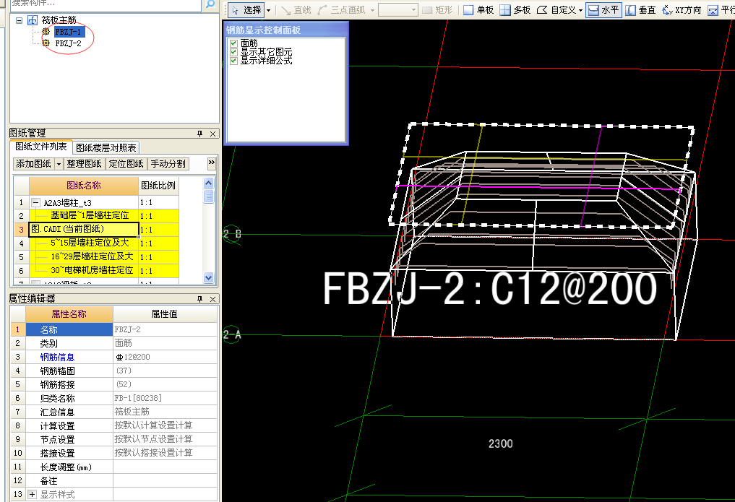
Task: Focus the 搜索构件 search field
Action: click(x=106, y=4)
